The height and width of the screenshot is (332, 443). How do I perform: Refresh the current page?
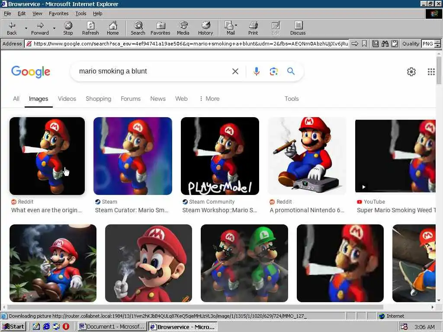click(x=90, y=29)
